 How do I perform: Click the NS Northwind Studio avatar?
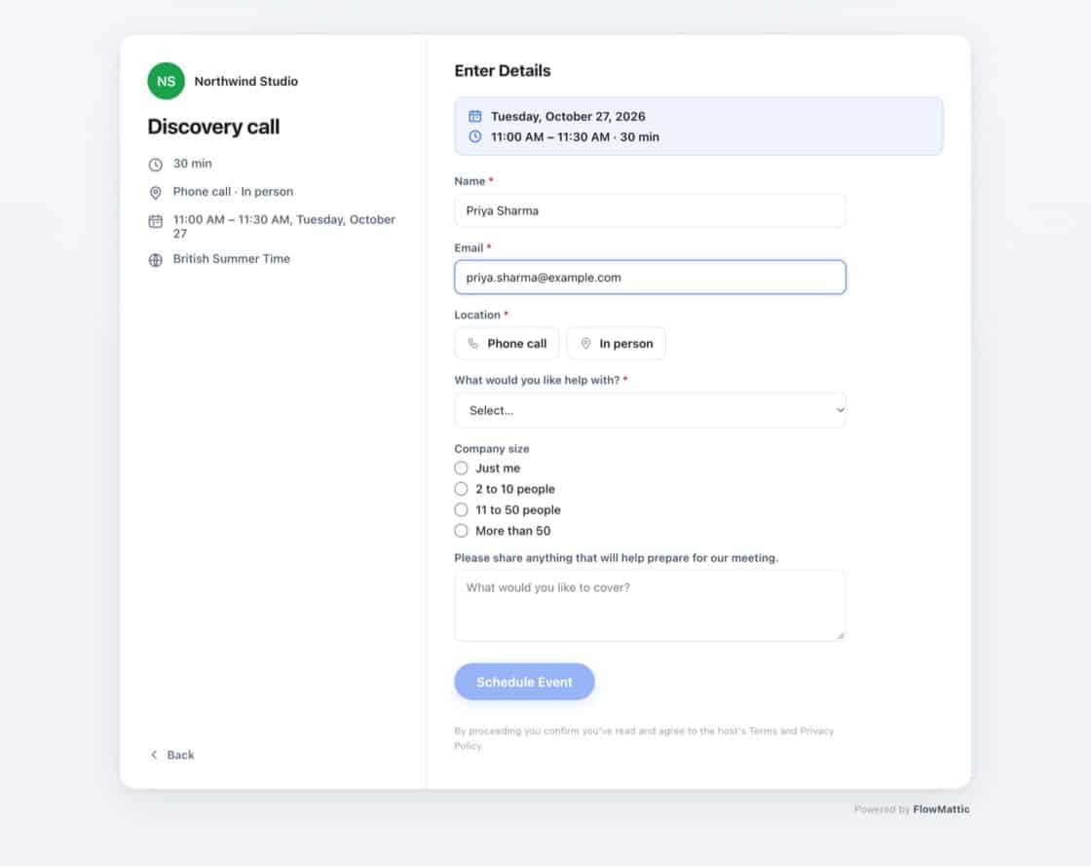pos(166,82)
